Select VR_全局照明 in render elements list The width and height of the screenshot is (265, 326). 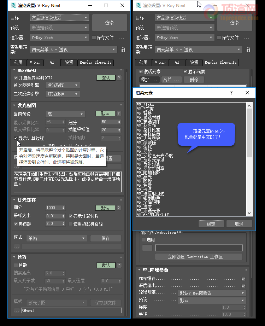pos(148,202)
